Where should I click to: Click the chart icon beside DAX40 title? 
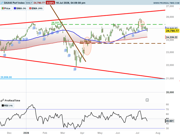click(2, 3)
